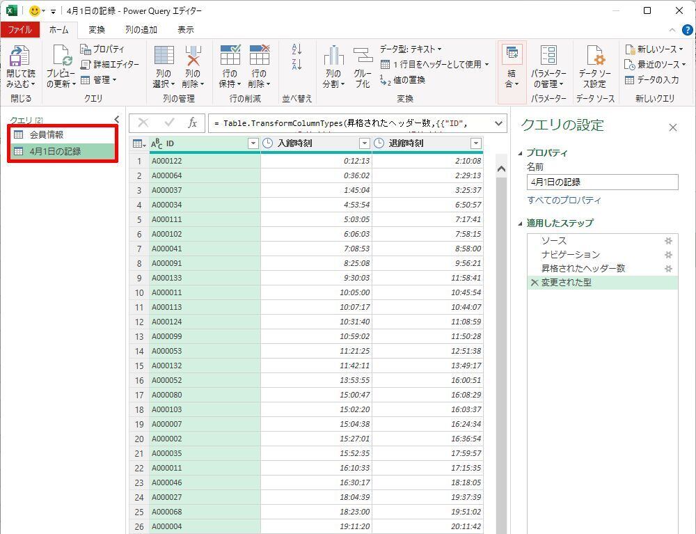Viewport: 696px width, 534px height.
Task: Click the clock type icon on 退館時刻 column
Action: click(379, 143)
